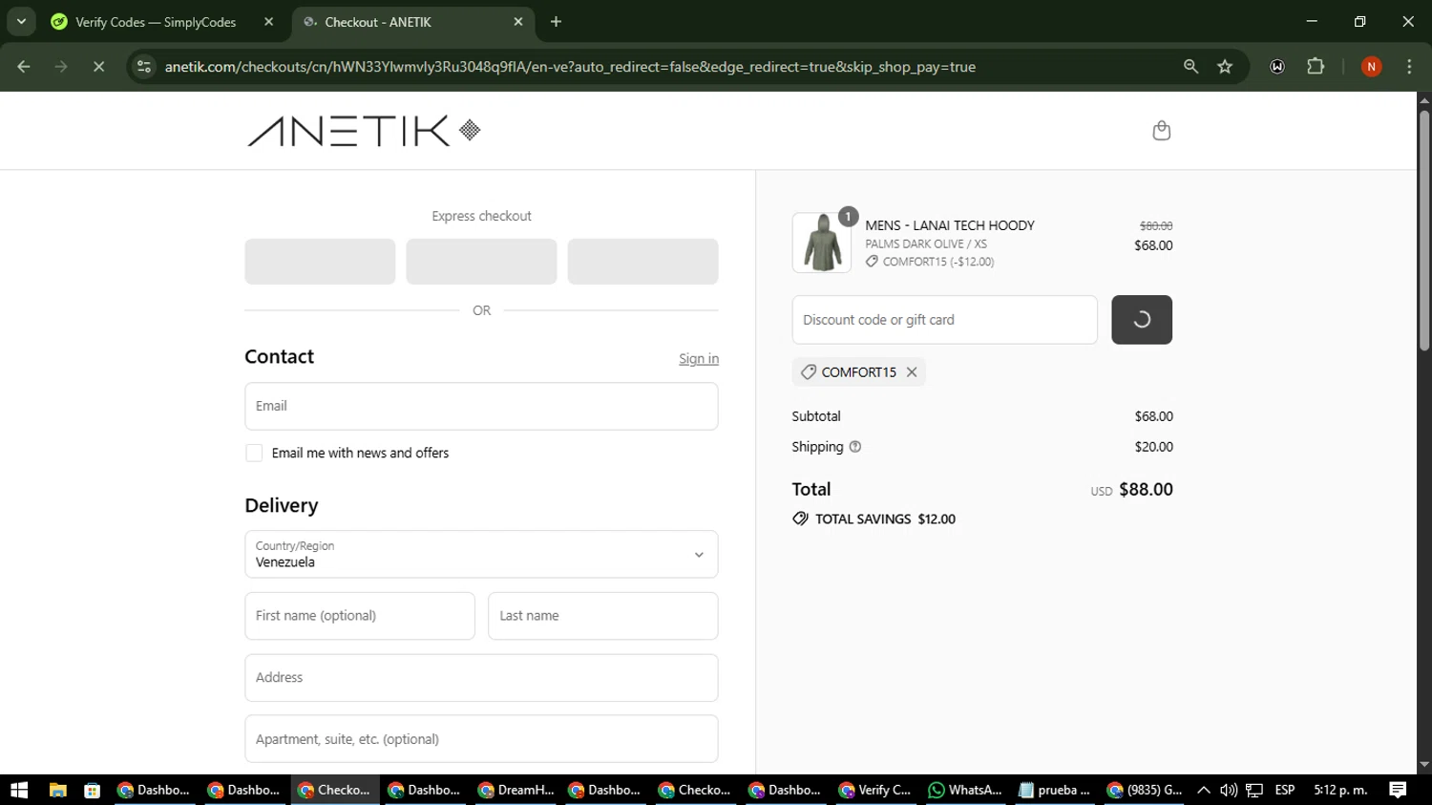
Task: Open the Windows notification center icon
Action: [x=1399, y=790]
